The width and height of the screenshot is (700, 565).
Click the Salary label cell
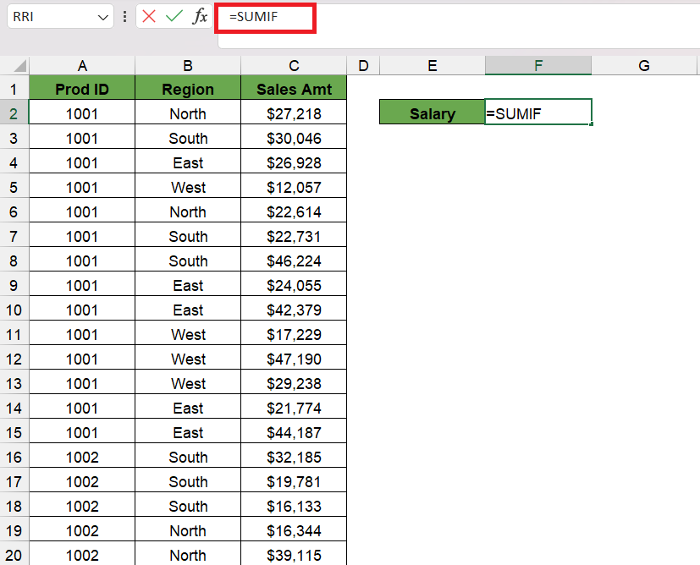pos(433,113)
